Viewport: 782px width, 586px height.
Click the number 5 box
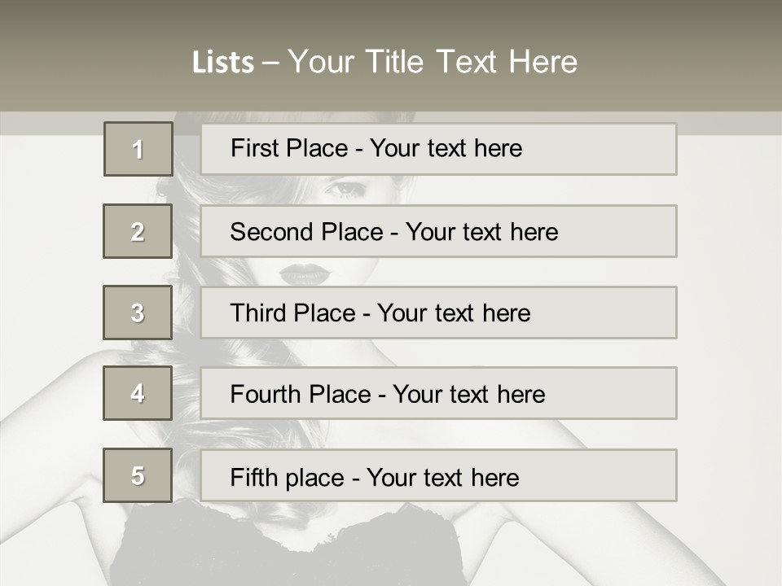[138, 475]
